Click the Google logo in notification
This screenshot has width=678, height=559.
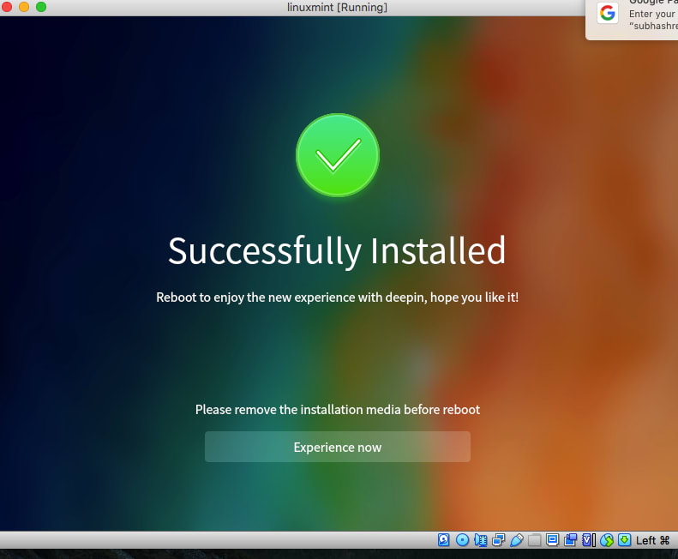[608, 13]
